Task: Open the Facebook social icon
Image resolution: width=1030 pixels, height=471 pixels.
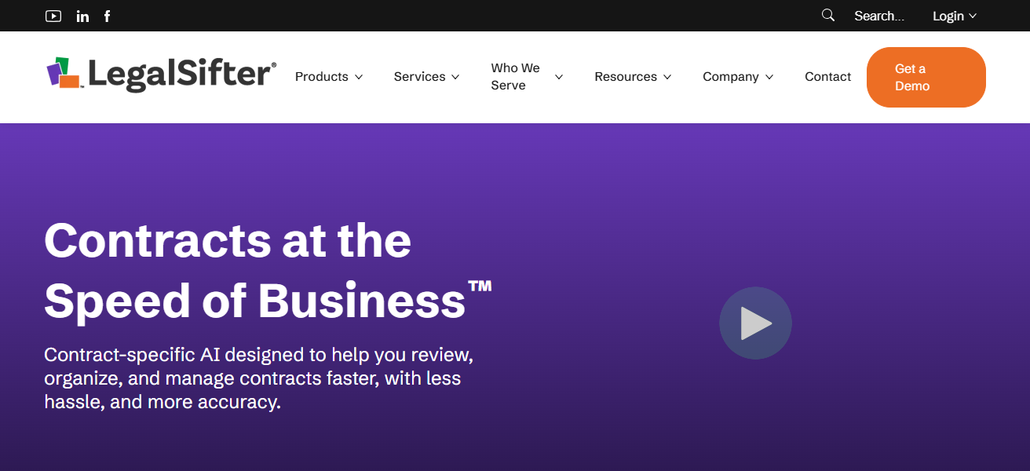Action: [107, 16]
